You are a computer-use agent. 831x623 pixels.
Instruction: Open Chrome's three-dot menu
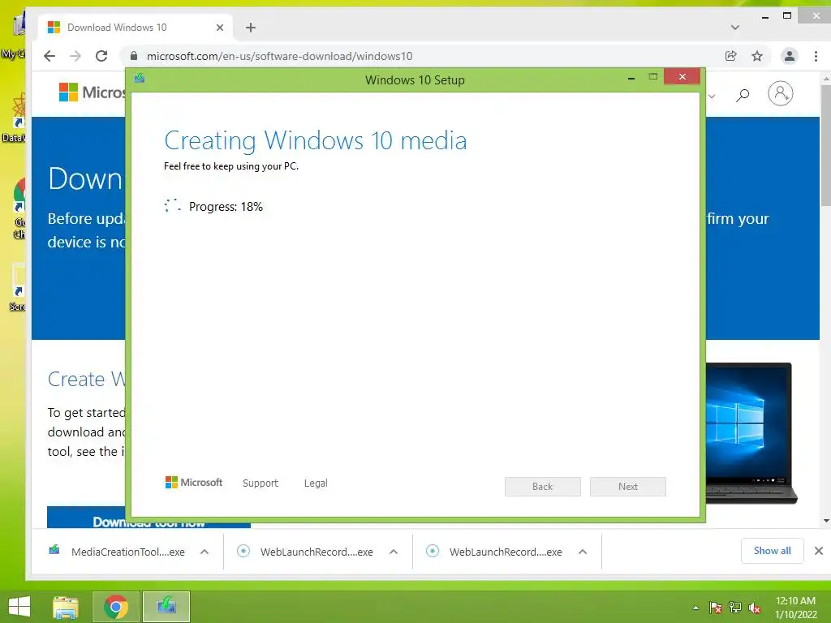816,56
